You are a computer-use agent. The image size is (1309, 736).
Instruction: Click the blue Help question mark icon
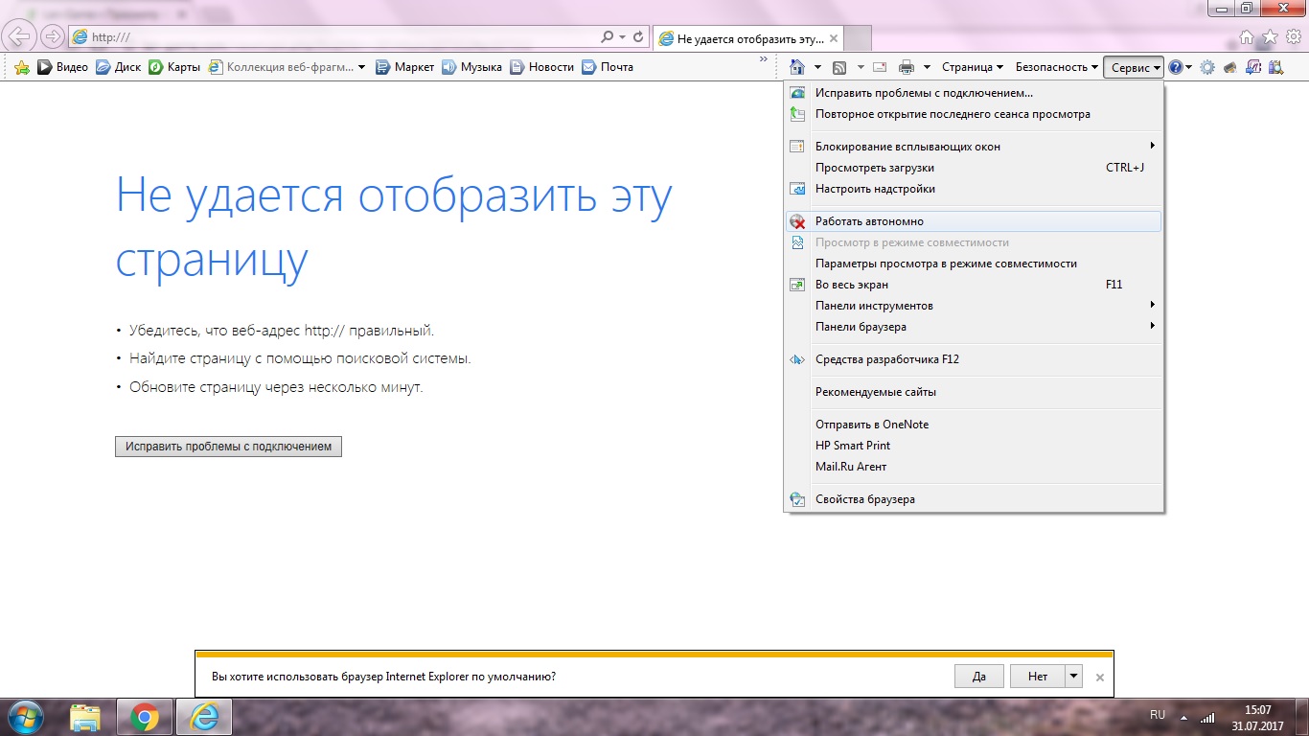1176,67
